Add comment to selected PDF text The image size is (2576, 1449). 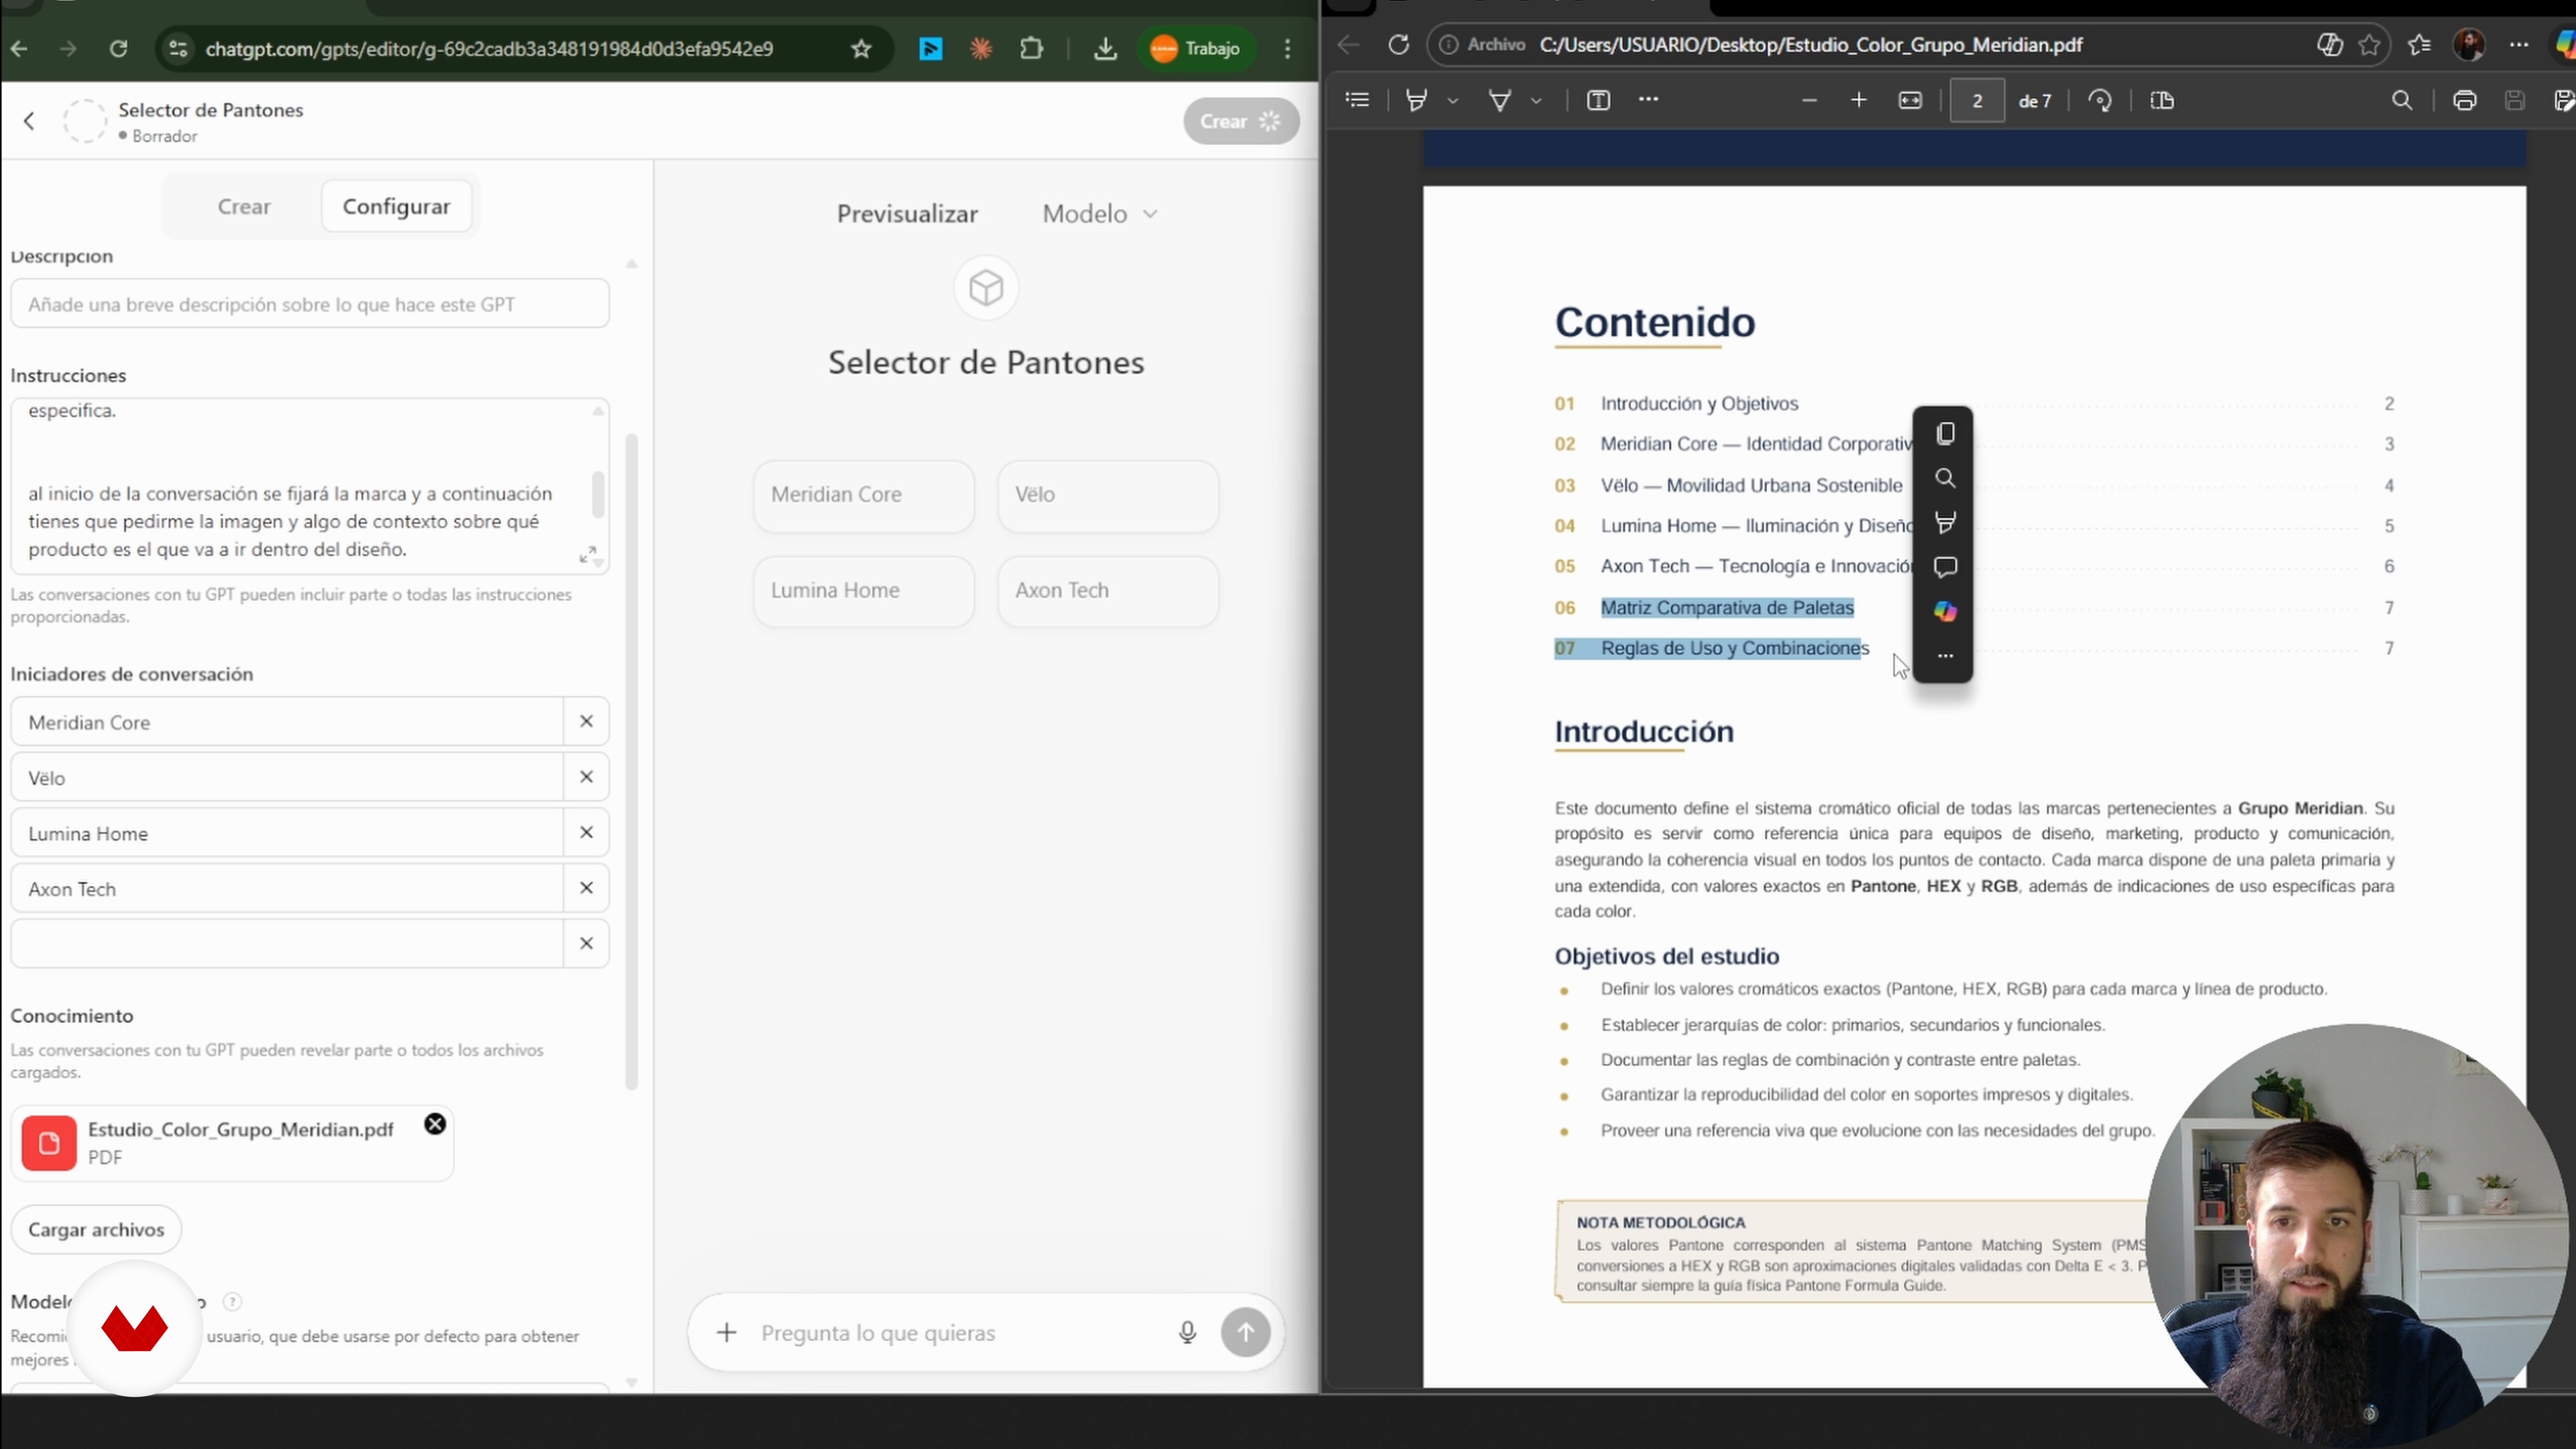pos(1944,567)
